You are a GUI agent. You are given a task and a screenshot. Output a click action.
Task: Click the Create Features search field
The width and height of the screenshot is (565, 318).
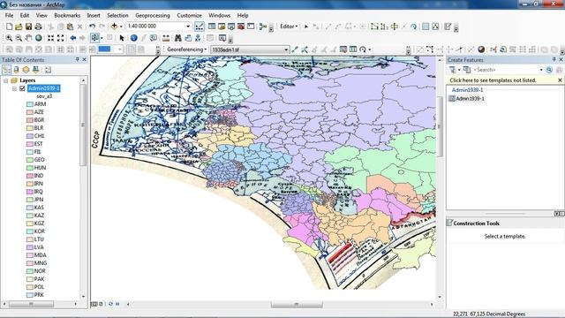pos(508,70)
